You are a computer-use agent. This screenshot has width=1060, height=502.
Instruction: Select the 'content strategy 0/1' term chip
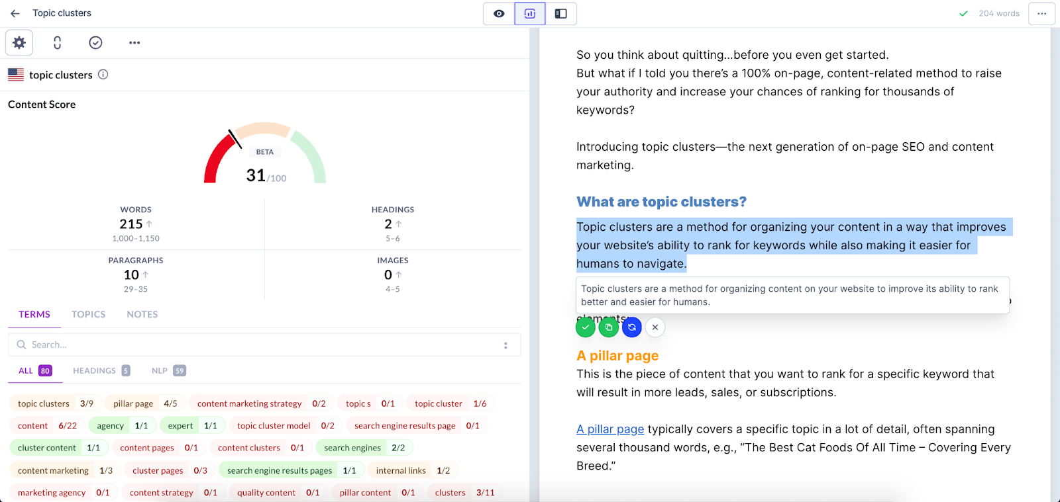pyautogui.click(x=174, y=493)
